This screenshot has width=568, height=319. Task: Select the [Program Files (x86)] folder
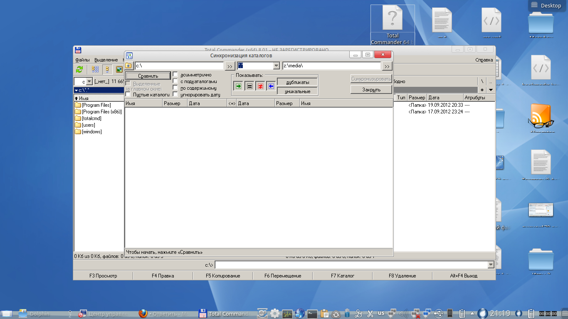point(99,112)
